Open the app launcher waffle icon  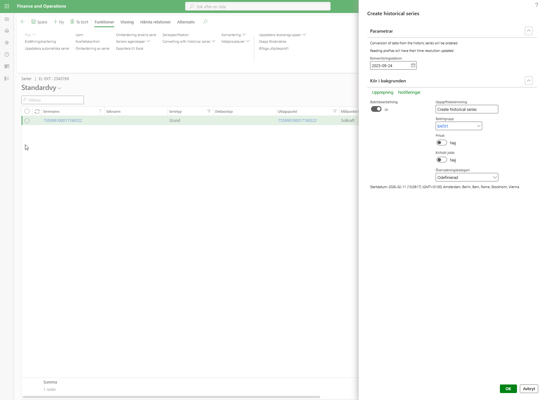7,6
